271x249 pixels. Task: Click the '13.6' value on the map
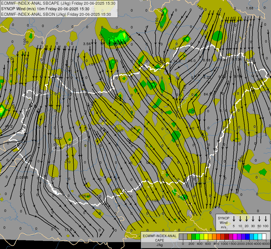point(68,230)
